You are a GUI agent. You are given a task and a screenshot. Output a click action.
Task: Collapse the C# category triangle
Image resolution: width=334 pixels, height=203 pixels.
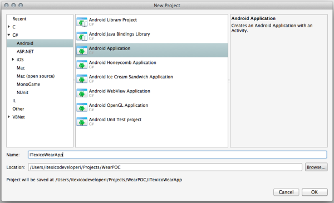point(9,34)
